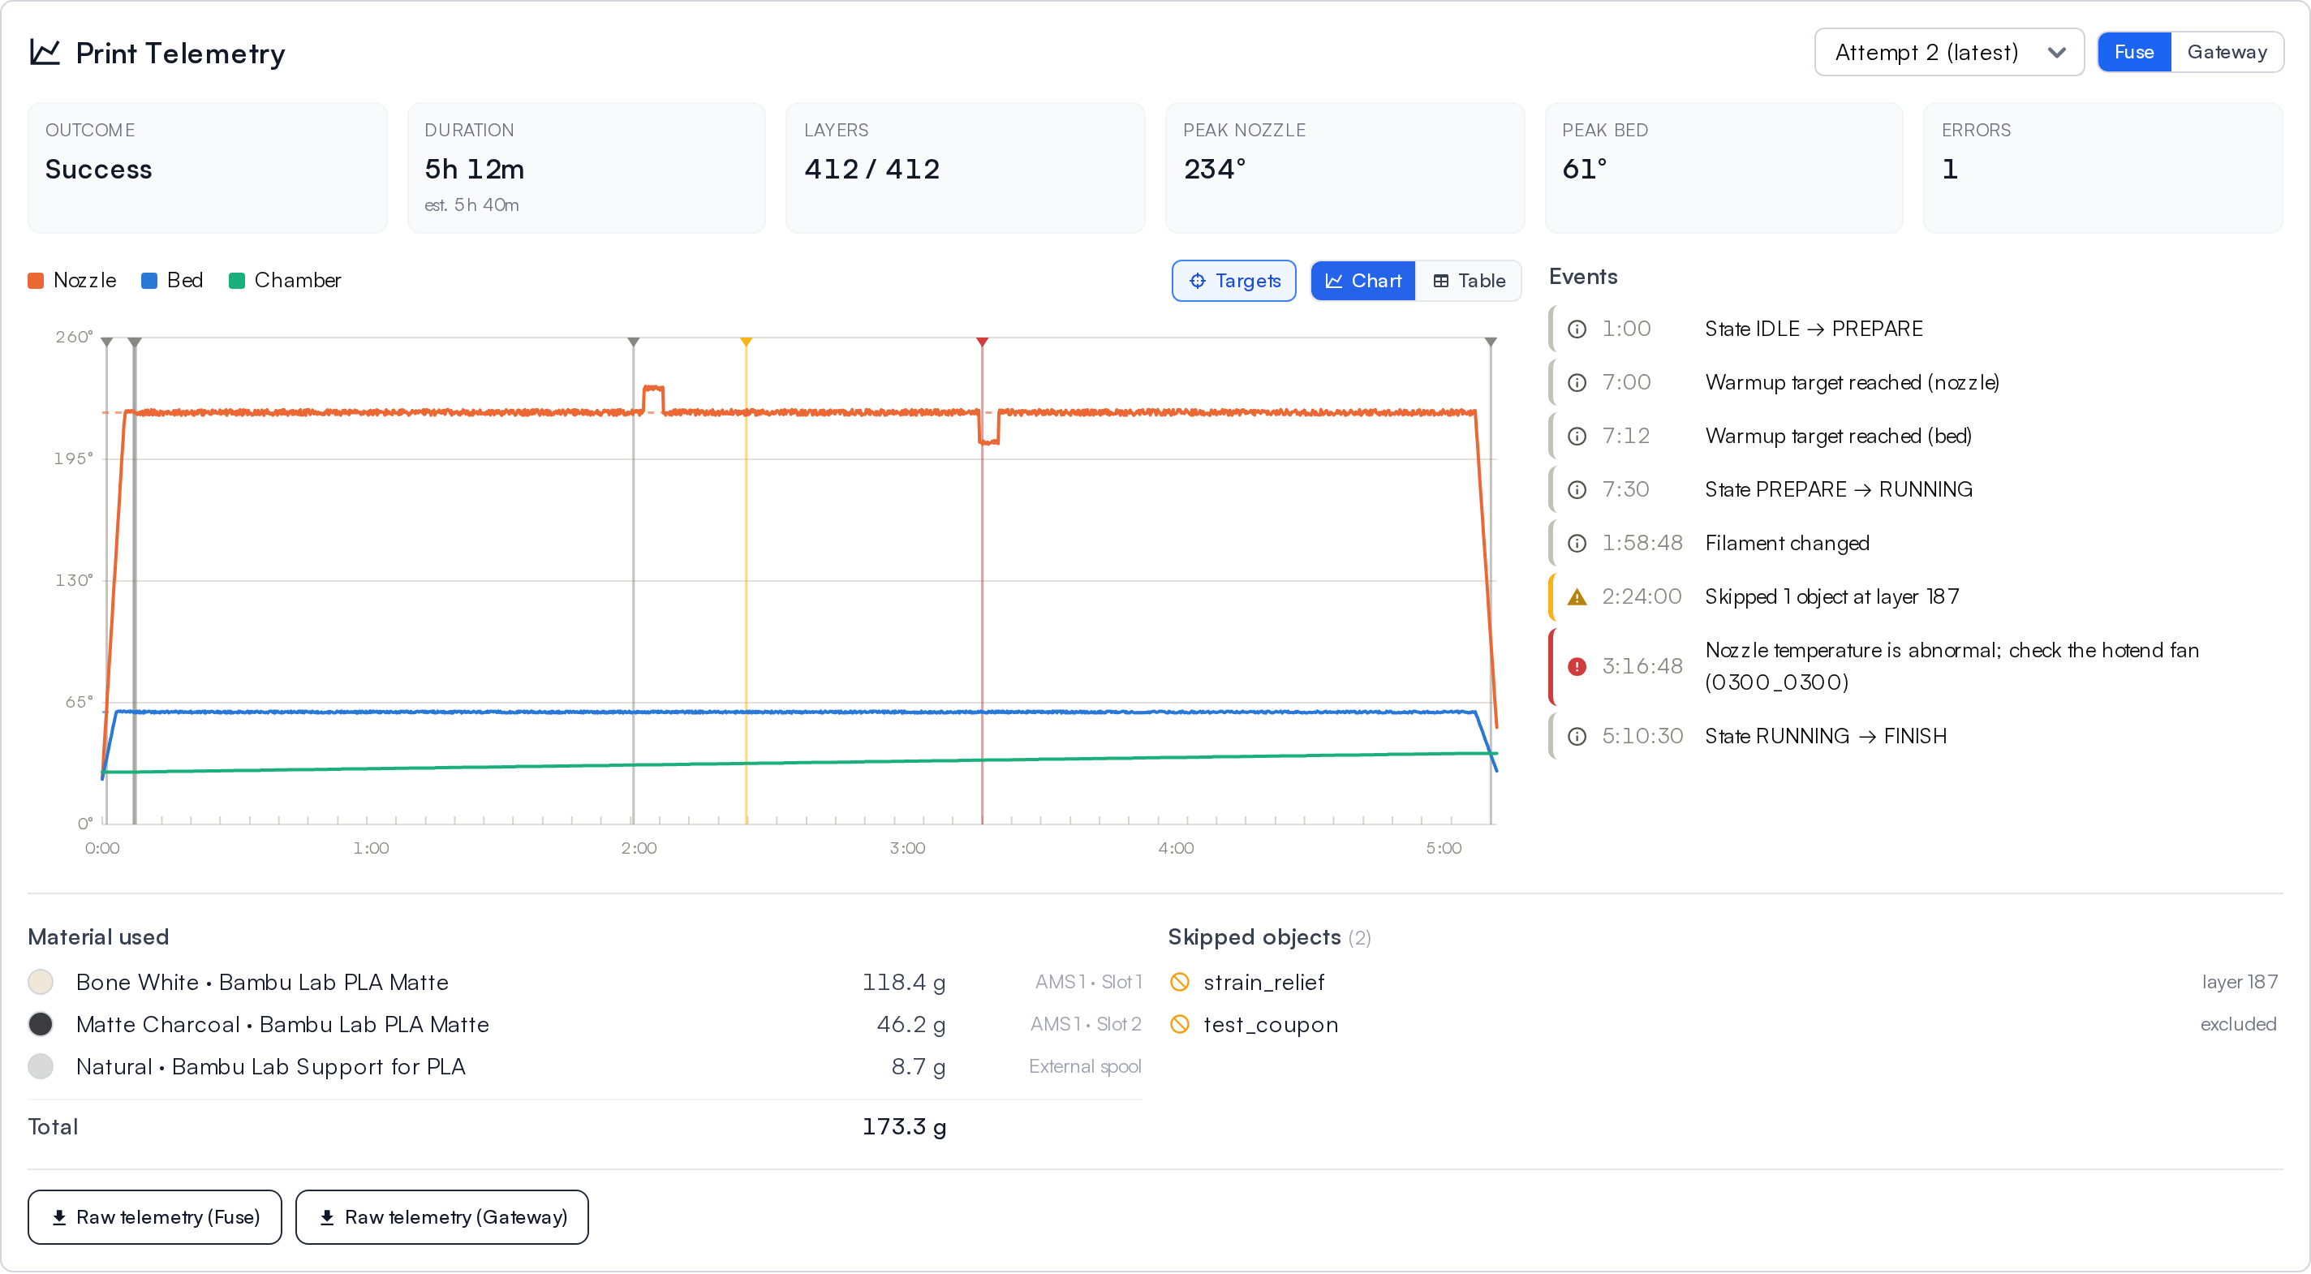Click the 'External spool' label
Screen dimensions: 2311x1274
click(1085, 1067)
